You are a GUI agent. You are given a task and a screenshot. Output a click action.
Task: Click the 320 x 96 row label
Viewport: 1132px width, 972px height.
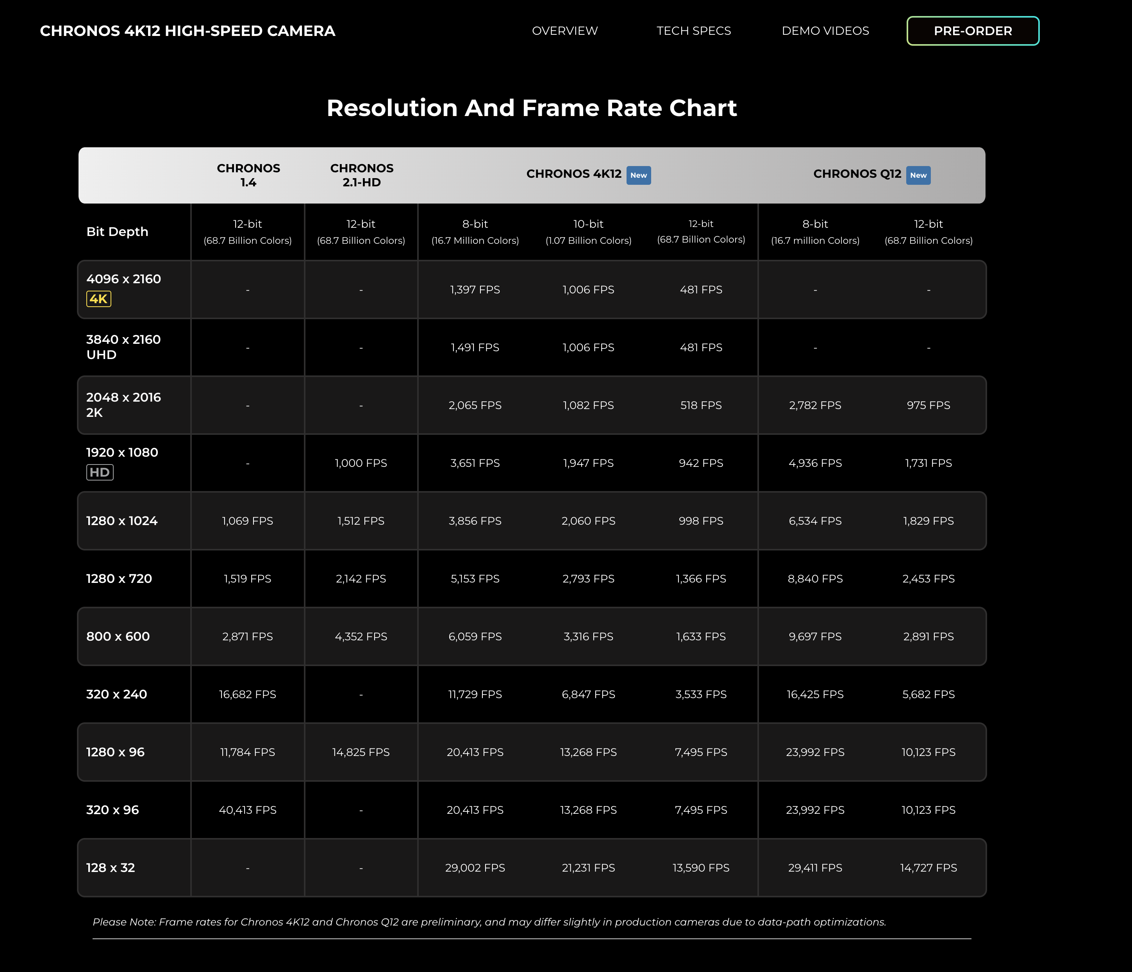pyautogui.click(x=112, y=810)
